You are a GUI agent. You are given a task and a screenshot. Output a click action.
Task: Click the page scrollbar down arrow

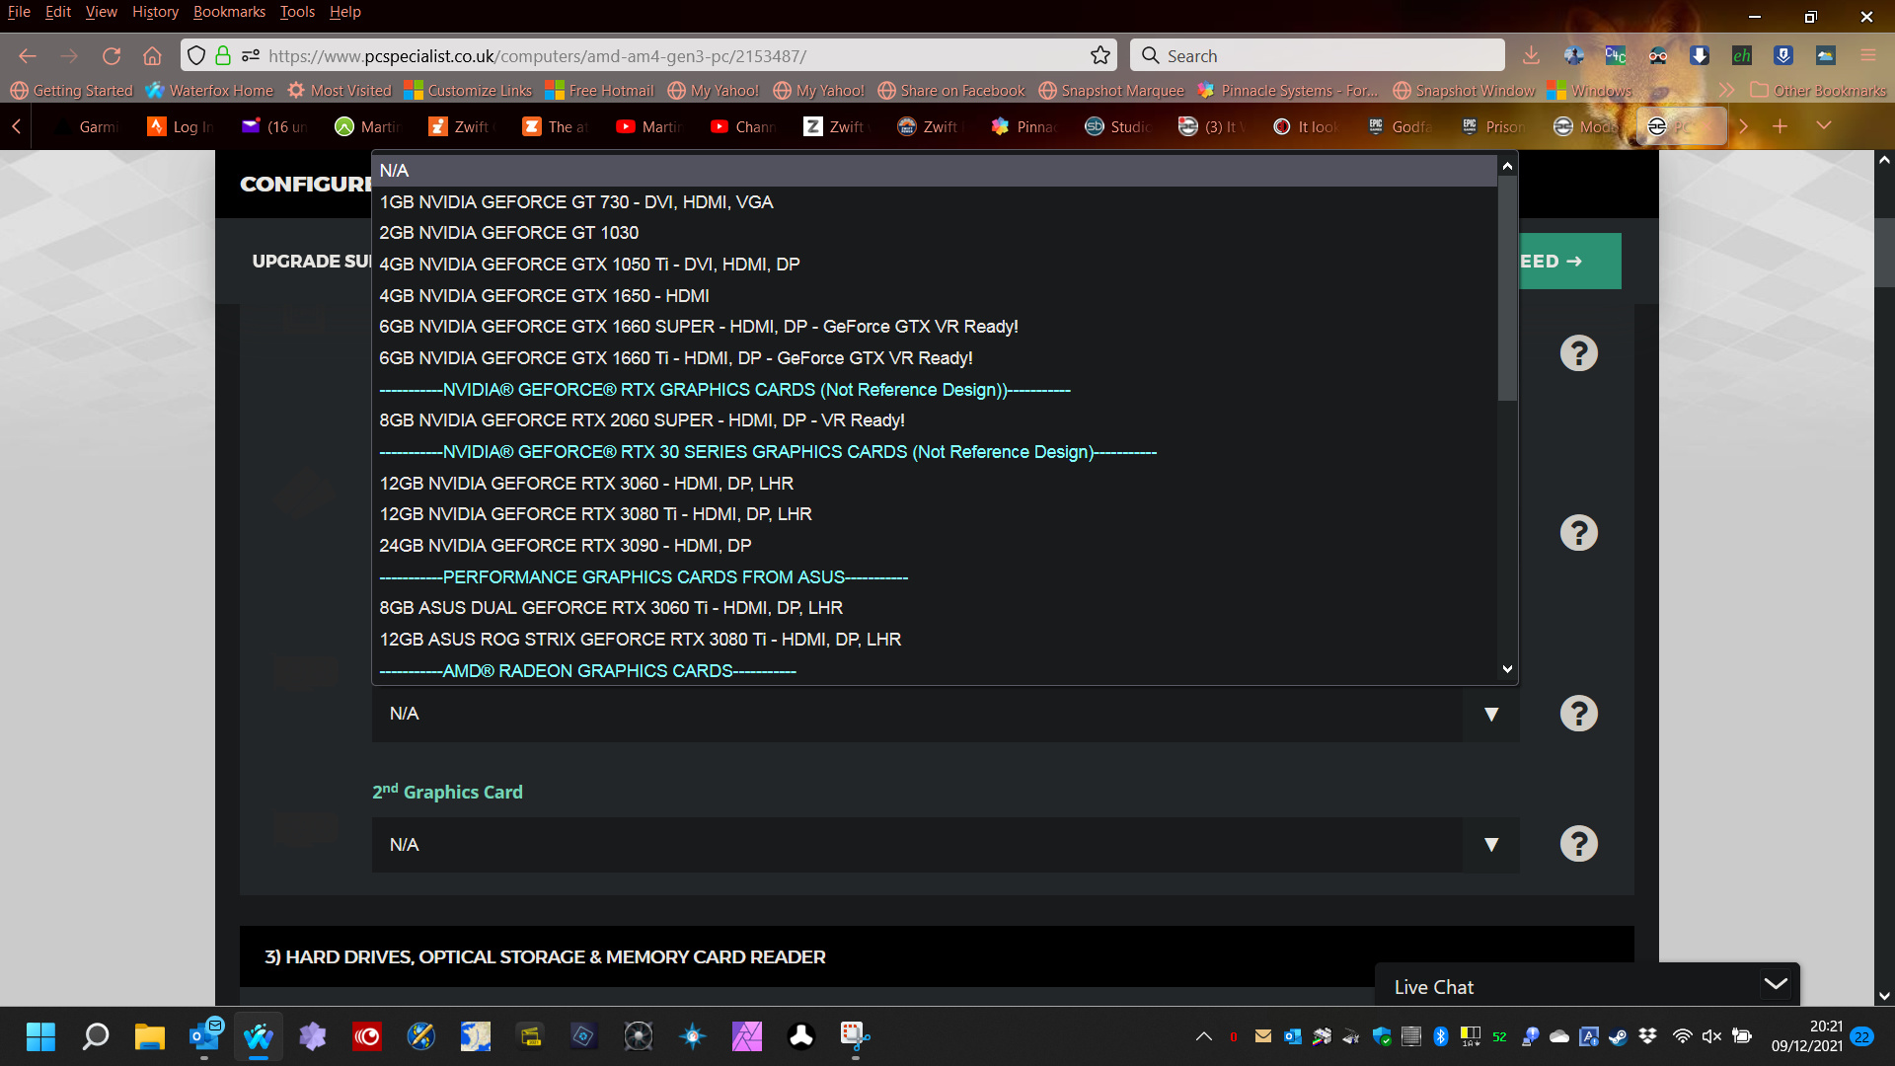click(x=1884, y=996)
